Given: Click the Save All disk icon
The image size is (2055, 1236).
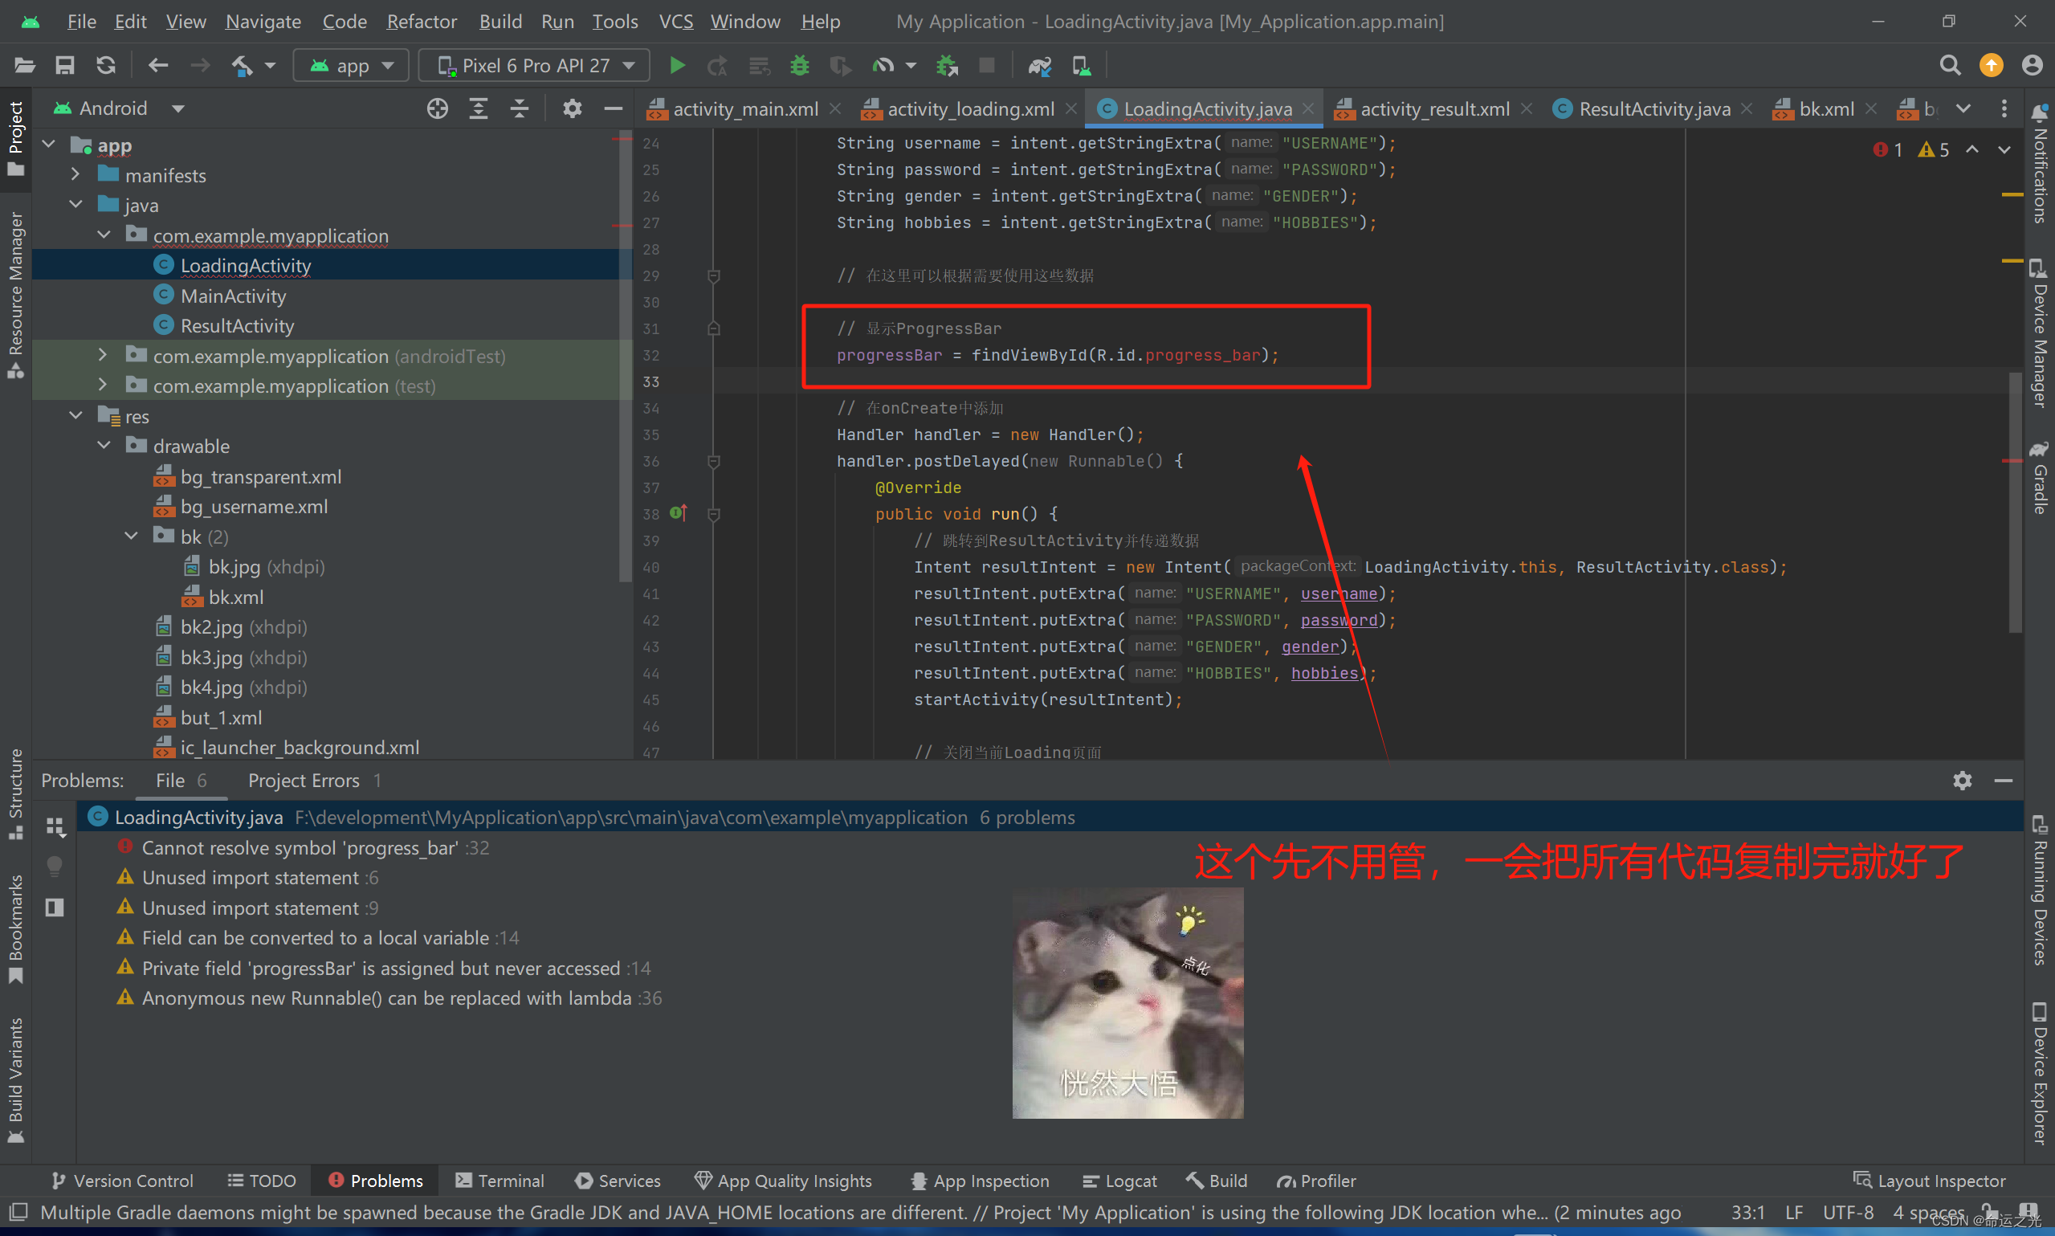Looking at the screenshot, I should pyautogui.click(x=65, y=65).
